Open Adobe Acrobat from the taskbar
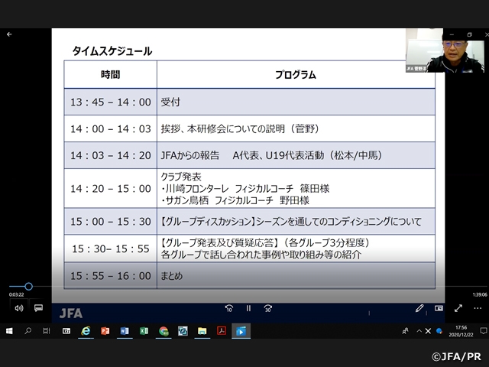 222,331
